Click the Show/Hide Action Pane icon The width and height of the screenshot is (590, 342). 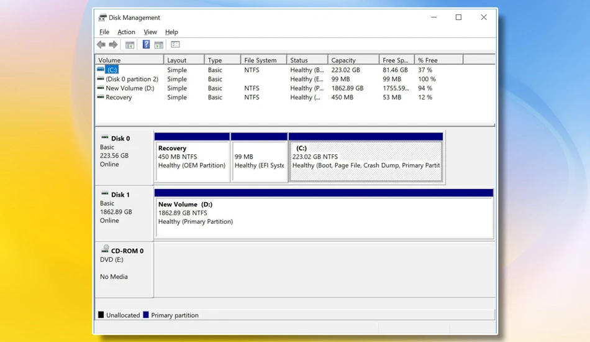click(159, 44)
